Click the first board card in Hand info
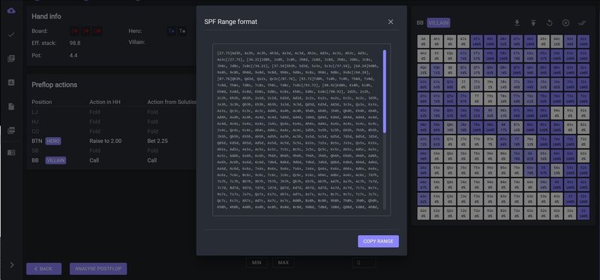Viewport: 600px width, 280px height. (x=74, y=31)
